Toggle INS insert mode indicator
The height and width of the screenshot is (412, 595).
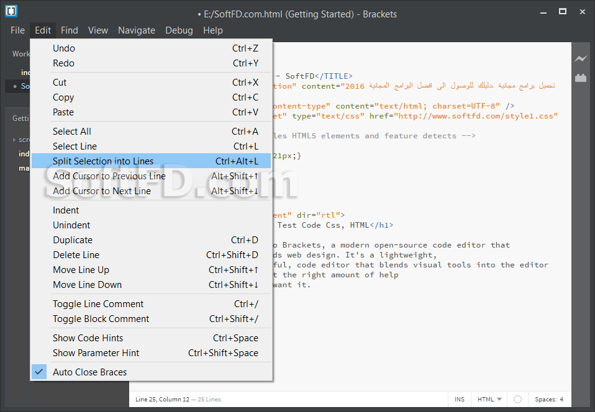point(460,399)
